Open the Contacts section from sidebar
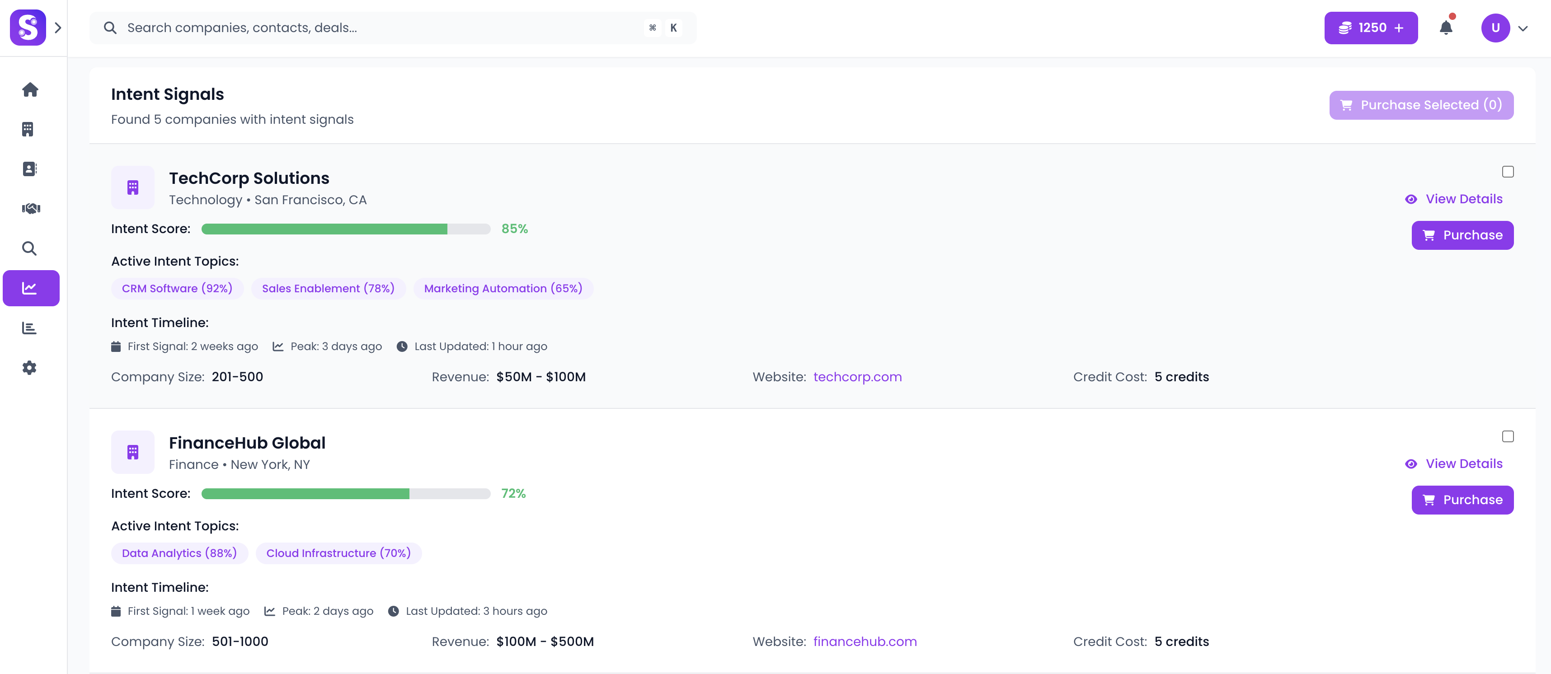Viewport: 1551px width, 674px height. click(30, 168)
